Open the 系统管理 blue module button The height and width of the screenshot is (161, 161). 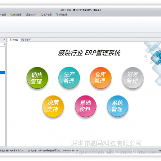[x=118, y=106]
